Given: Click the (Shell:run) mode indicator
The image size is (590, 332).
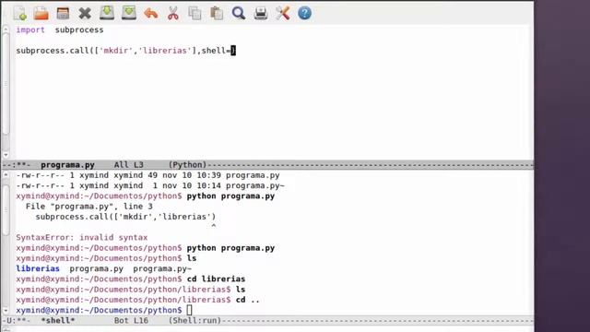Looking at the screenshot, I should point(195,321).
